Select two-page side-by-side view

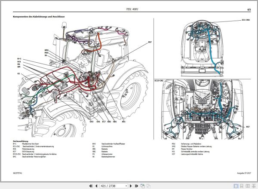[x=248, y=186]
